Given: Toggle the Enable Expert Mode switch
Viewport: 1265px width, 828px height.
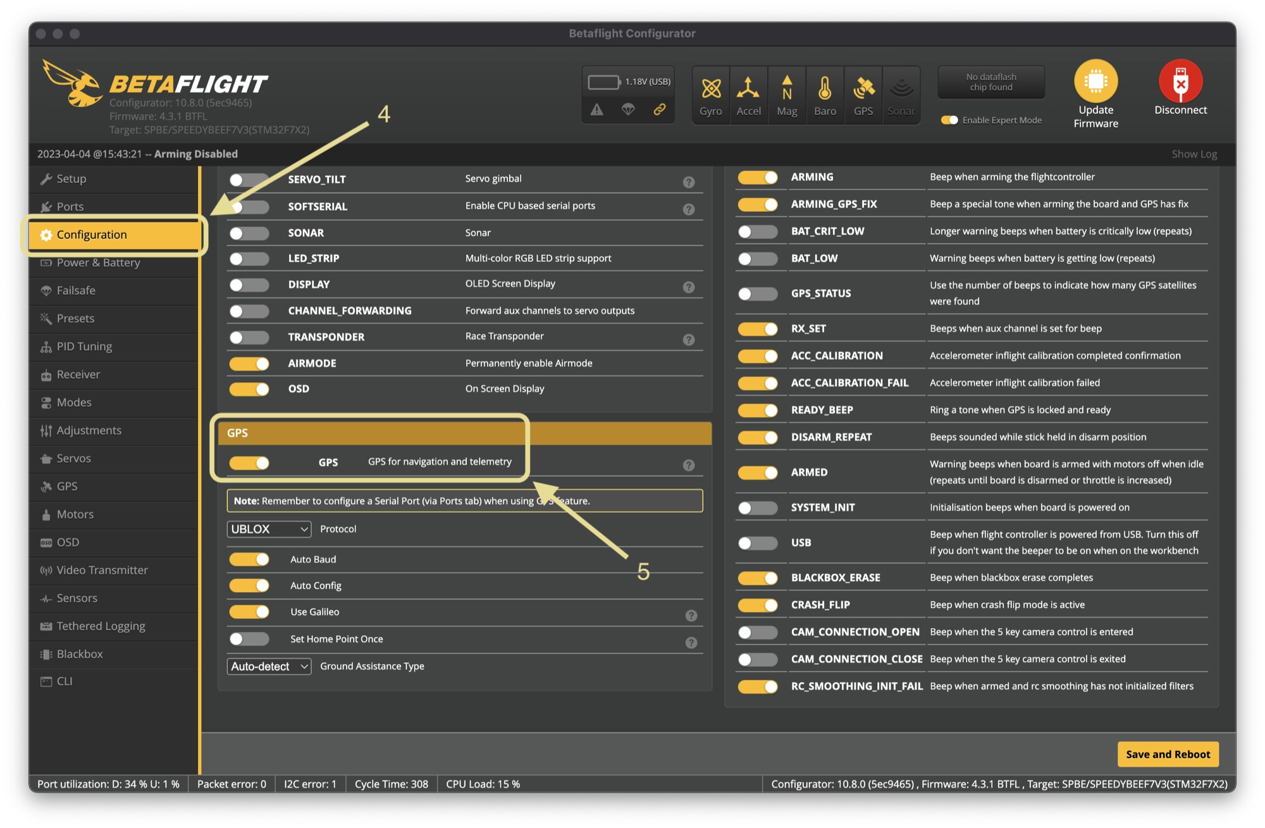Looking at the screenshot, I should point(949,120).
